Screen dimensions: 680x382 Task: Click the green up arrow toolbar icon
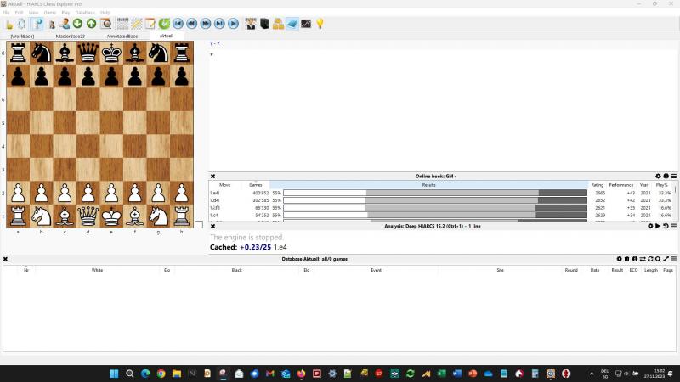pos(91,24)
